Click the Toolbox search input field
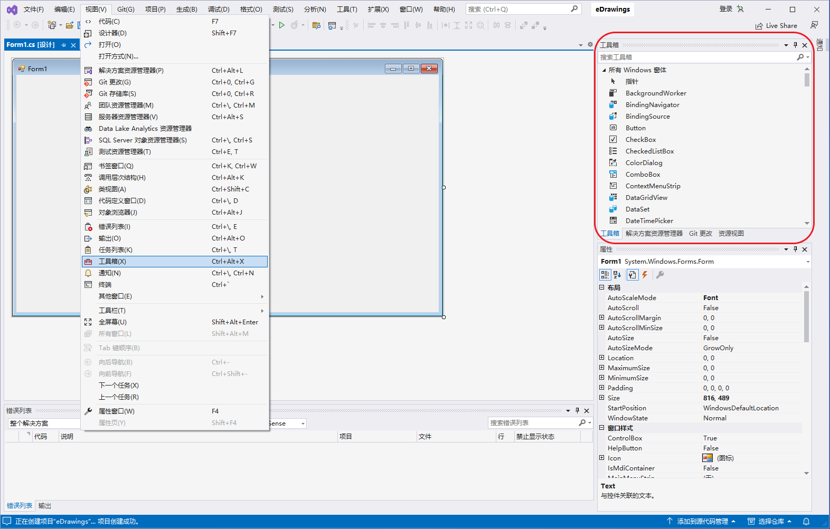 pos(697,57)
